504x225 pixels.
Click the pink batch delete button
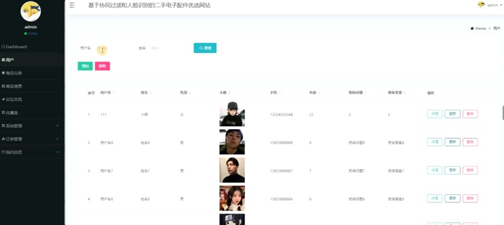[x=103, y=66]
